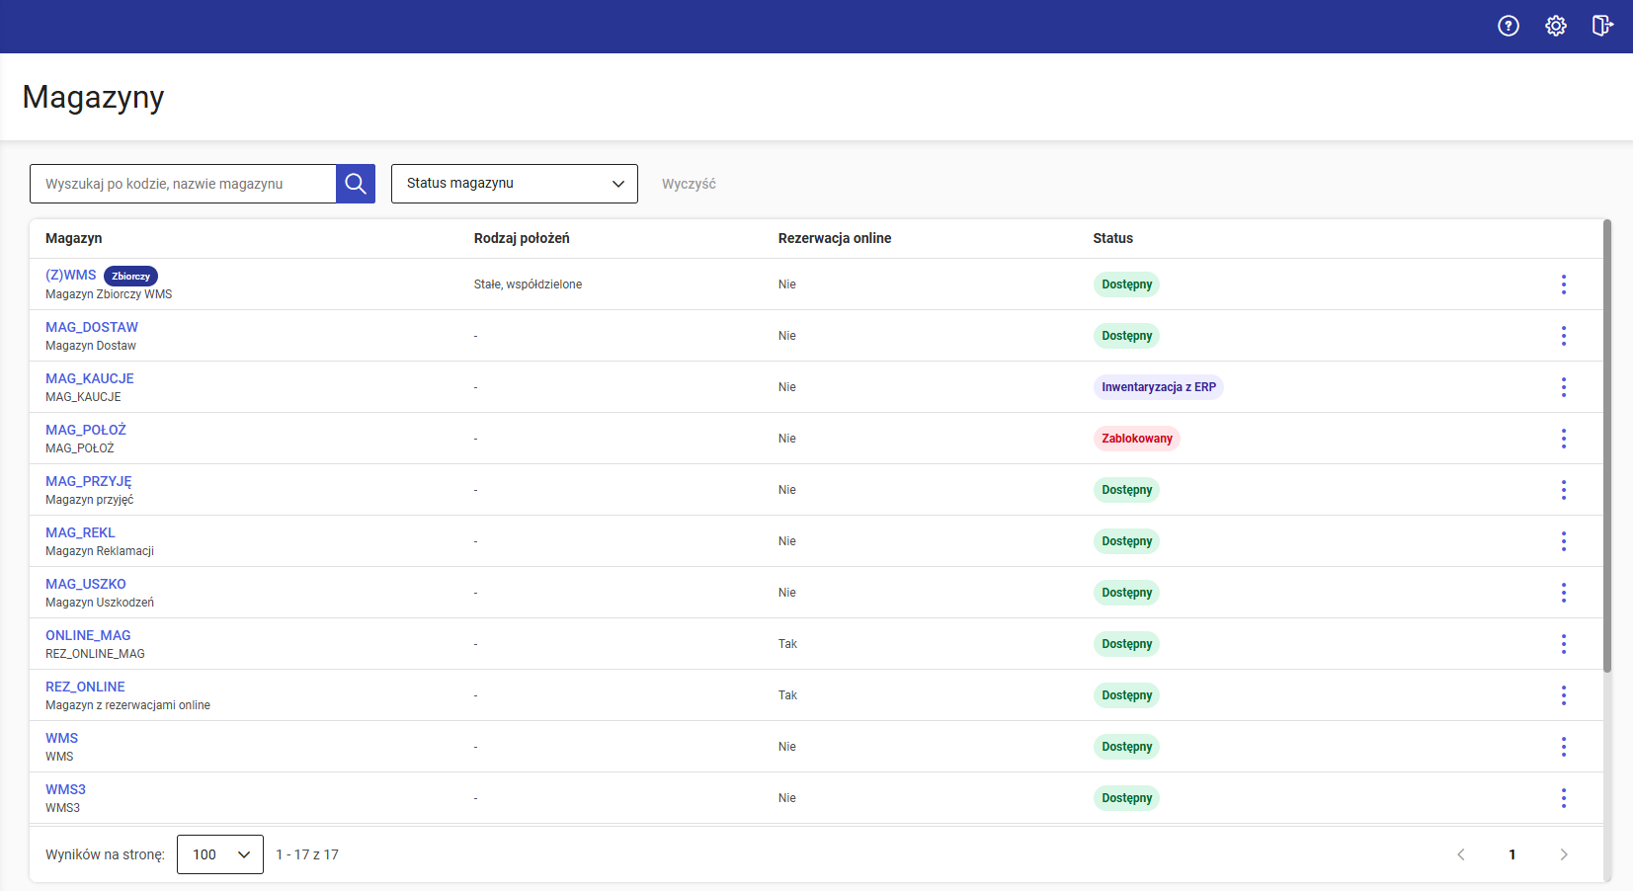Open settings gear in top bar
The image size is (1633, 891).
click(x=1555, y=26)
